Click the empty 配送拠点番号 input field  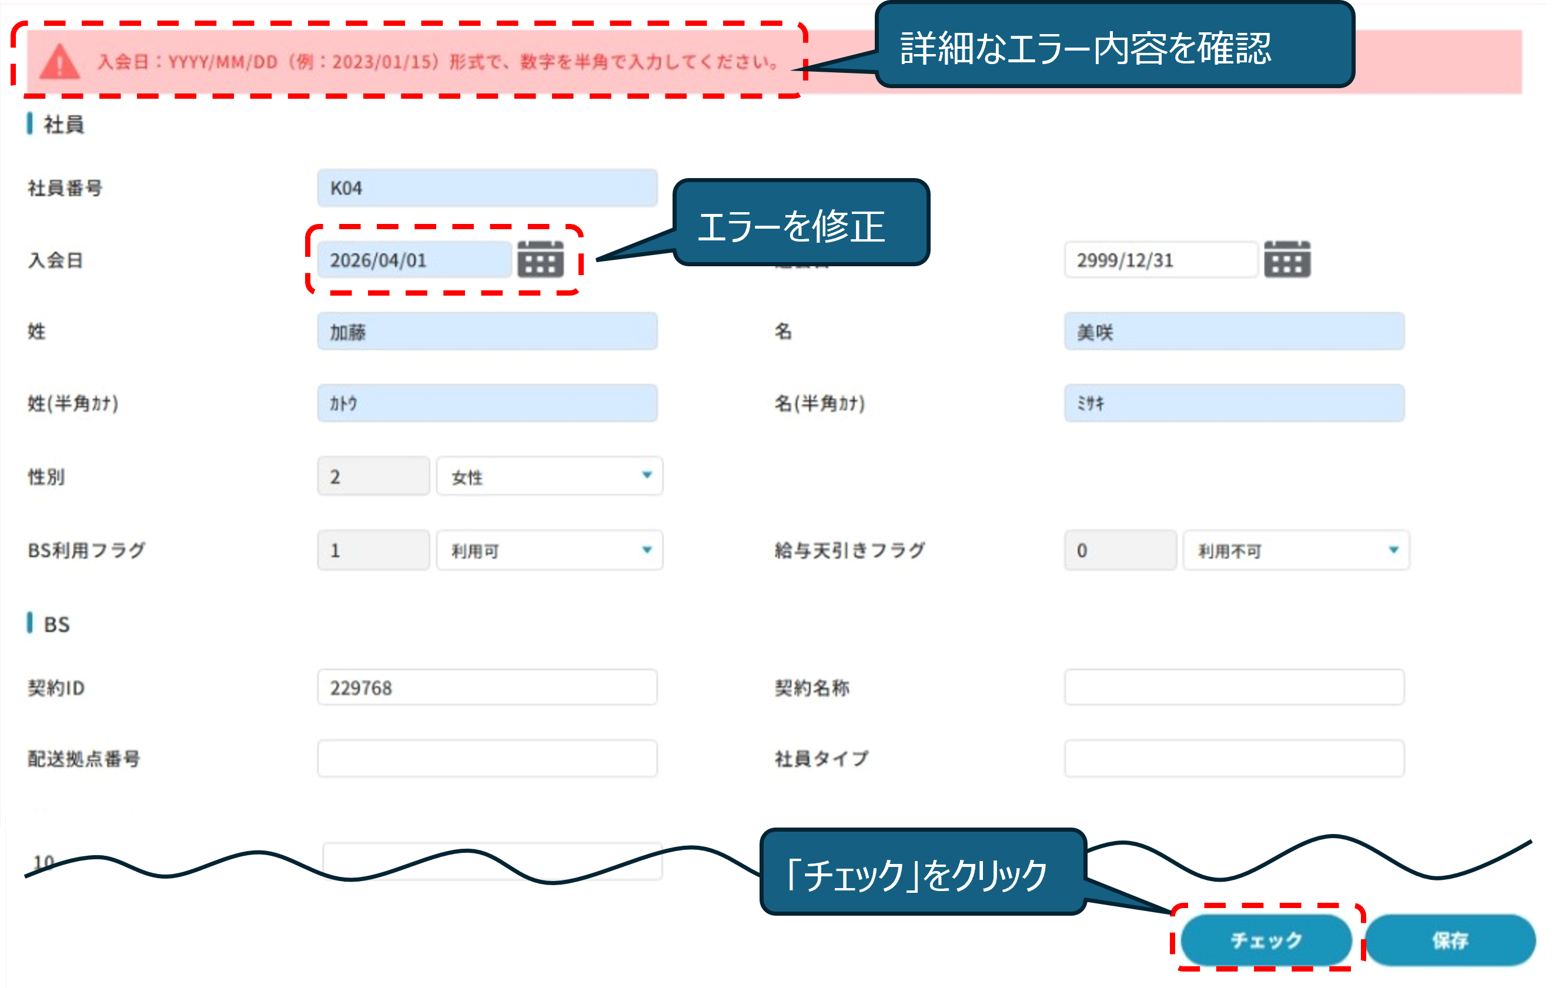(x=487, y=759)
